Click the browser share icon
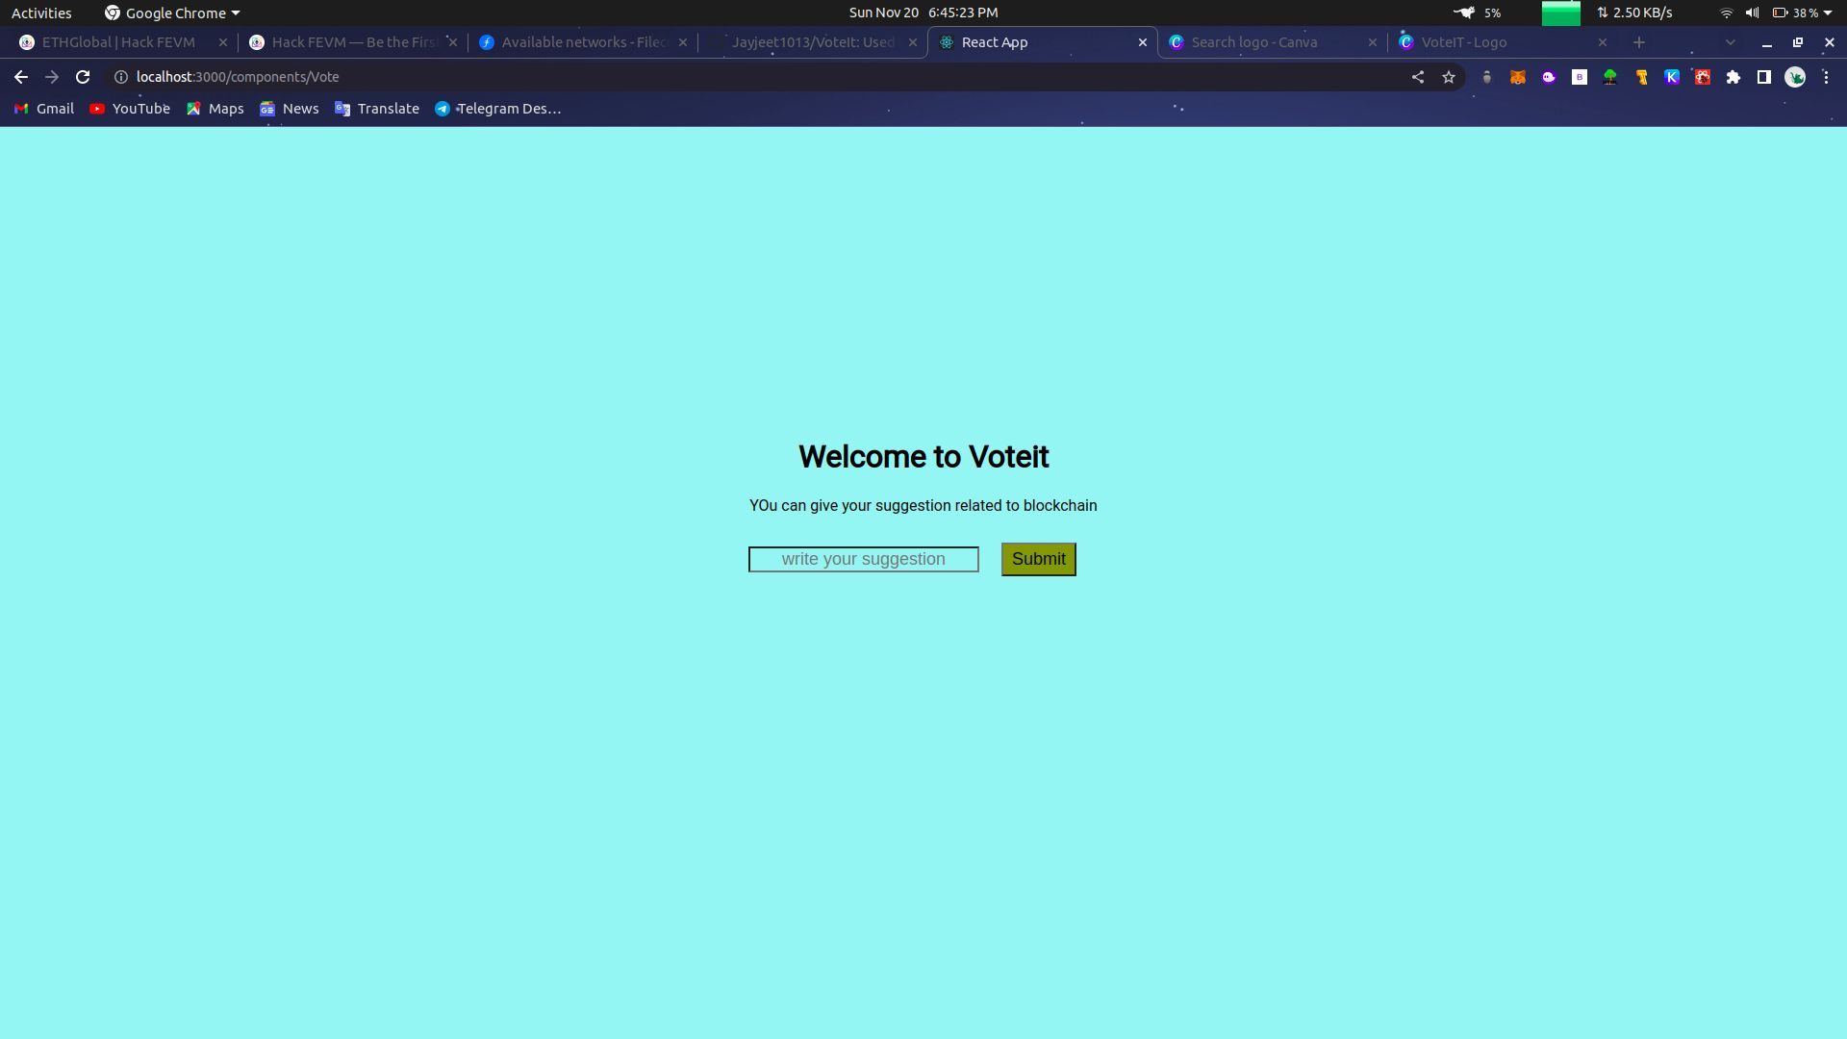This screenshot has height=1039, width=1847. (x=1416, y=76)
